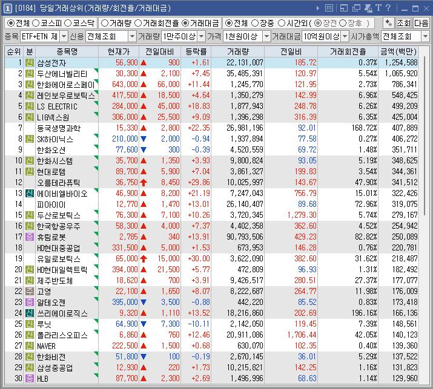Select the 전체 market radio button
This screenshot has height=389, width=433.
tap(10, 23)
